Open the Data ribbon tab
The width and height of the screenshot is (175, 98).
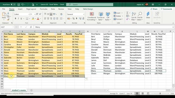53,9
